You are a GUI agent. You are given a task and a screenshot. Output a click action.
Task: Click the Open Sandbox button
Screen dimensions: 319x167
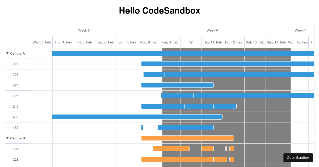pyautogui.click(x=298, y=158)
